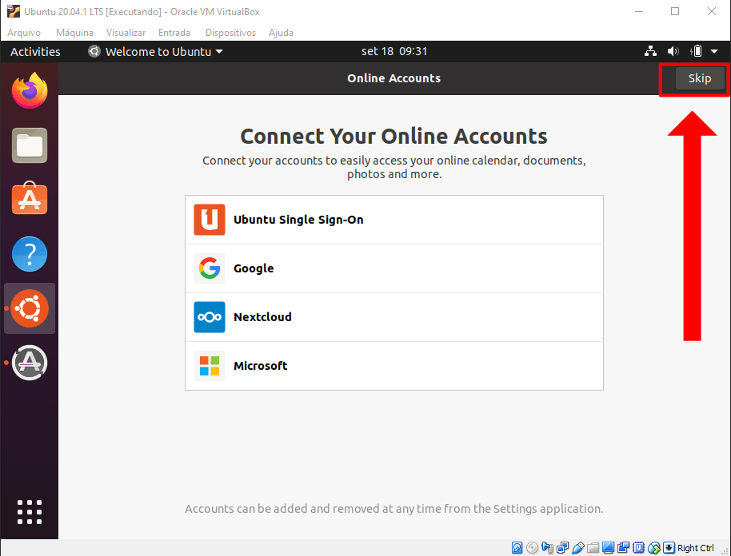Viewport: 731px width, 556px height.
Task: Click the network adapters status icon
Action: click(x=563, y=548)
